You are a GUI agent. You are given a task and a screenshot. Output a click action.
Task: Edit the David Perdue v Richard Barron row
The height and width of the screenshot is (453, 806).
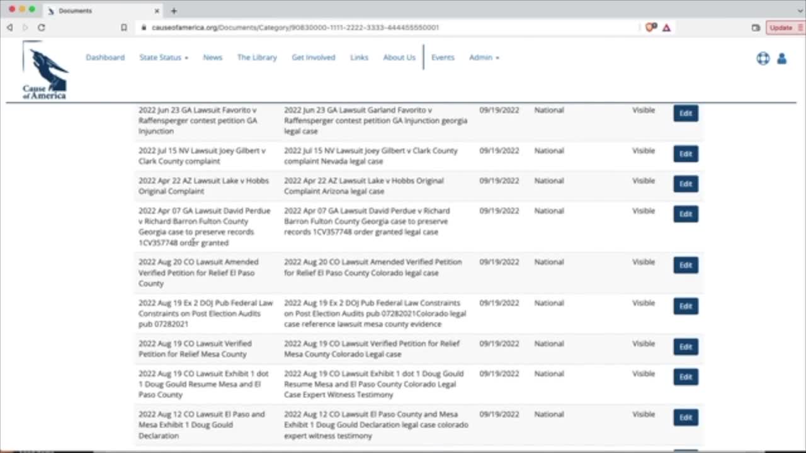click(686, 214)
